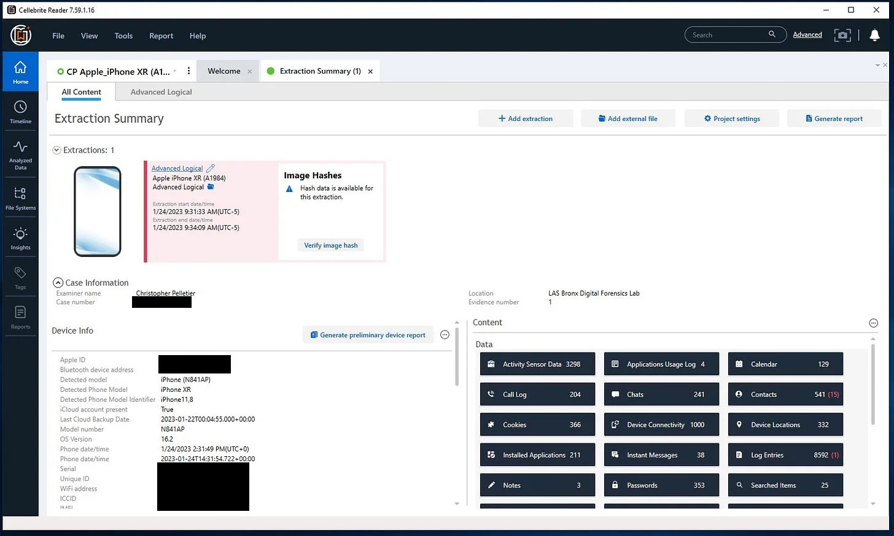Click the Advanced search link

point(807,34)
